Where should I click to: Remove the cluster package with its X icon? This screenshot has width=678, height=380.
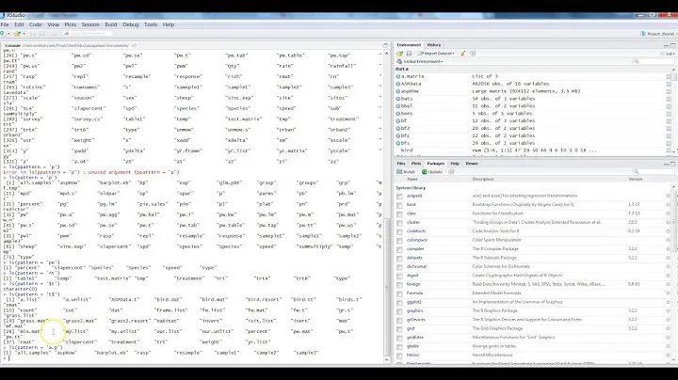tap(668, 222)
